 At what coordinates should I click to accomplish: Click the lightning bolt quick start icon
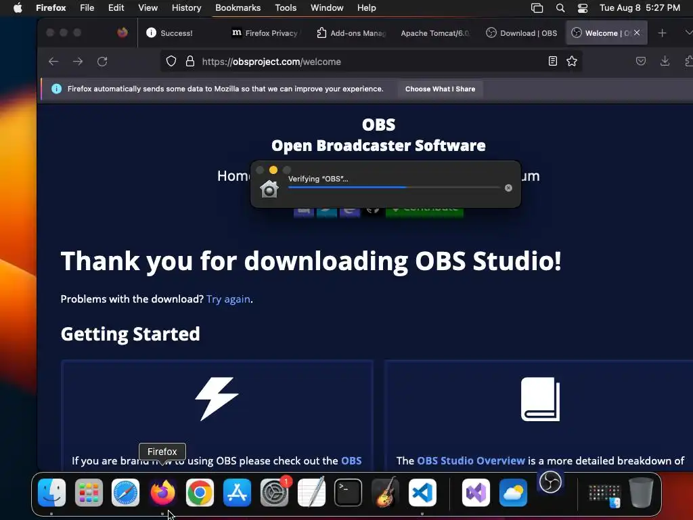click(217, 399)
